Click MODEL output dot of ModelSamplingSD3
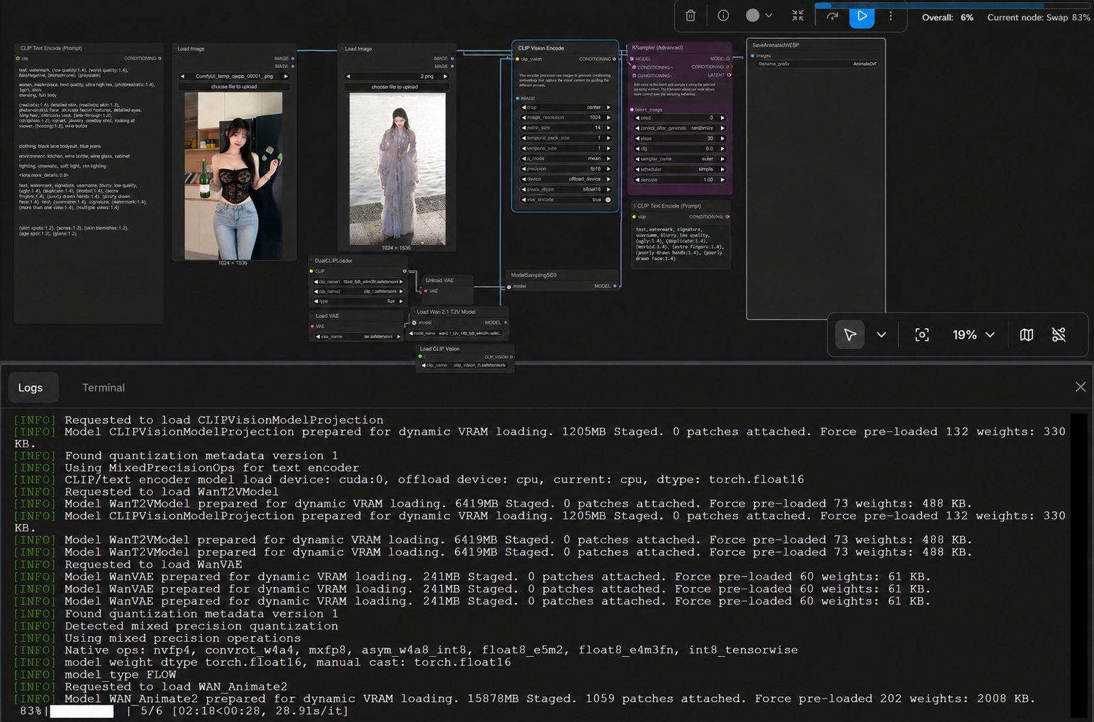Screen dimensions: 1094x722 tap(615, 286)
